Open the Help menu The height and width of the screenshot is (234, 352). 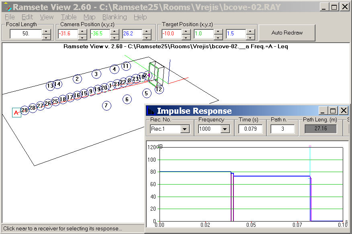tap(140, 17)
